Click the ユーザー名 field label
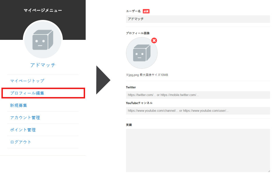275x177 pixels. pyautogui.click(x=133, y=11)
